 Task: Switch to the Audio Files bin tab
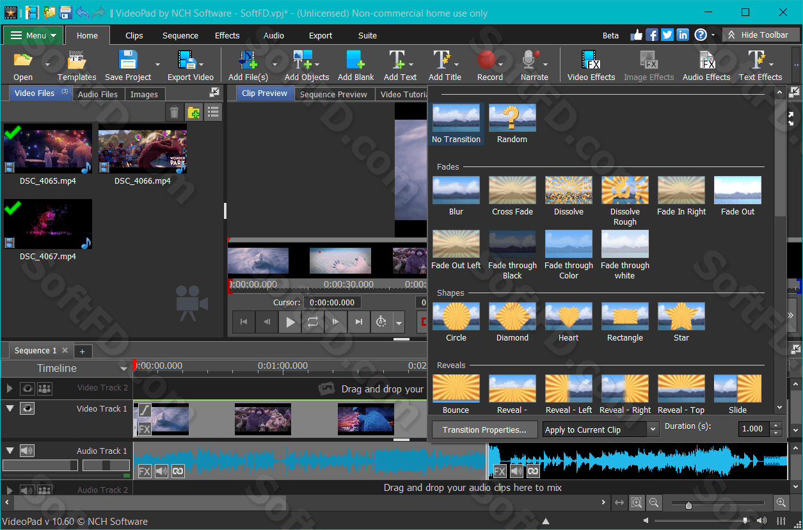[x=98, y=94]
